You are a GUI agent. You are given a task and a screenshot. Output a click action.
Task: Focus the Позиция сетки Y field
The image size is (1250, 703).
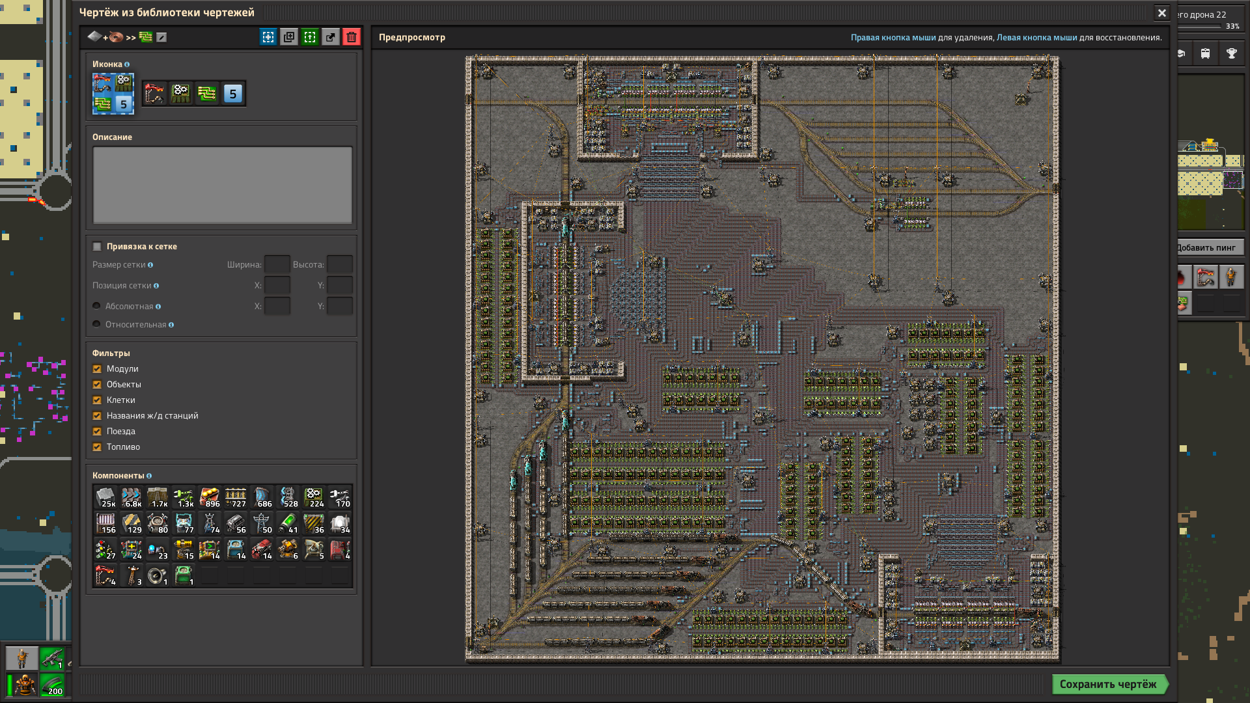click(x=339, y=285)
